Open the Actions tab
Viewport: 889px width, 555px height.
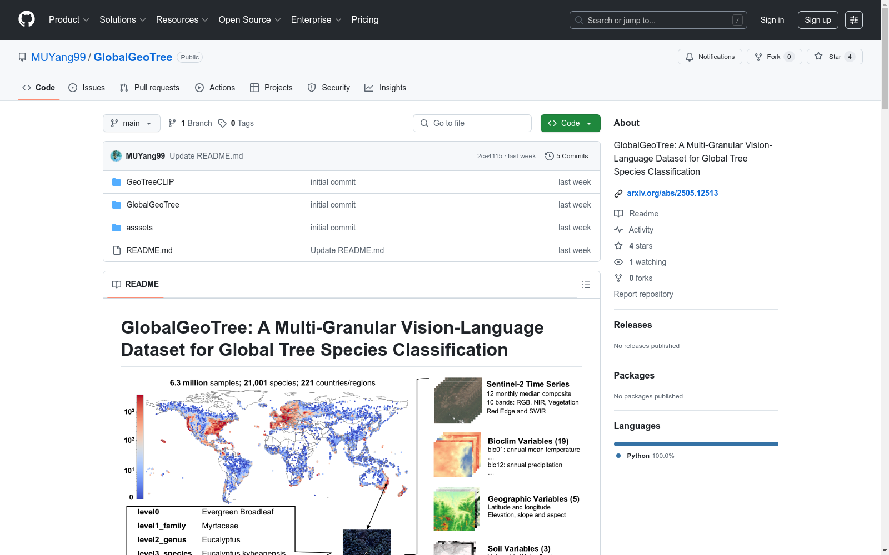(x=215, y=88)
